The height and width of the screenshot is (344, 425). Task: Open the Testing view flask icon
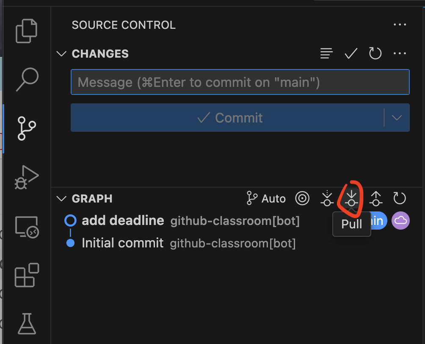[x=26, y=324]
